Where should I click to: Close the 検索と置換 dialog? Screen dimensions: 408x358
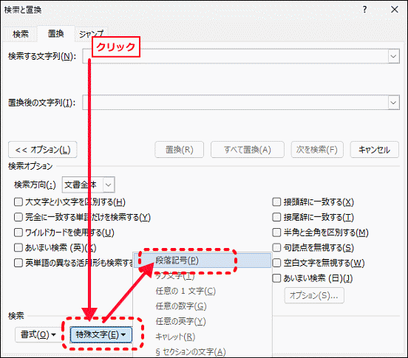[x=395, y=10]
